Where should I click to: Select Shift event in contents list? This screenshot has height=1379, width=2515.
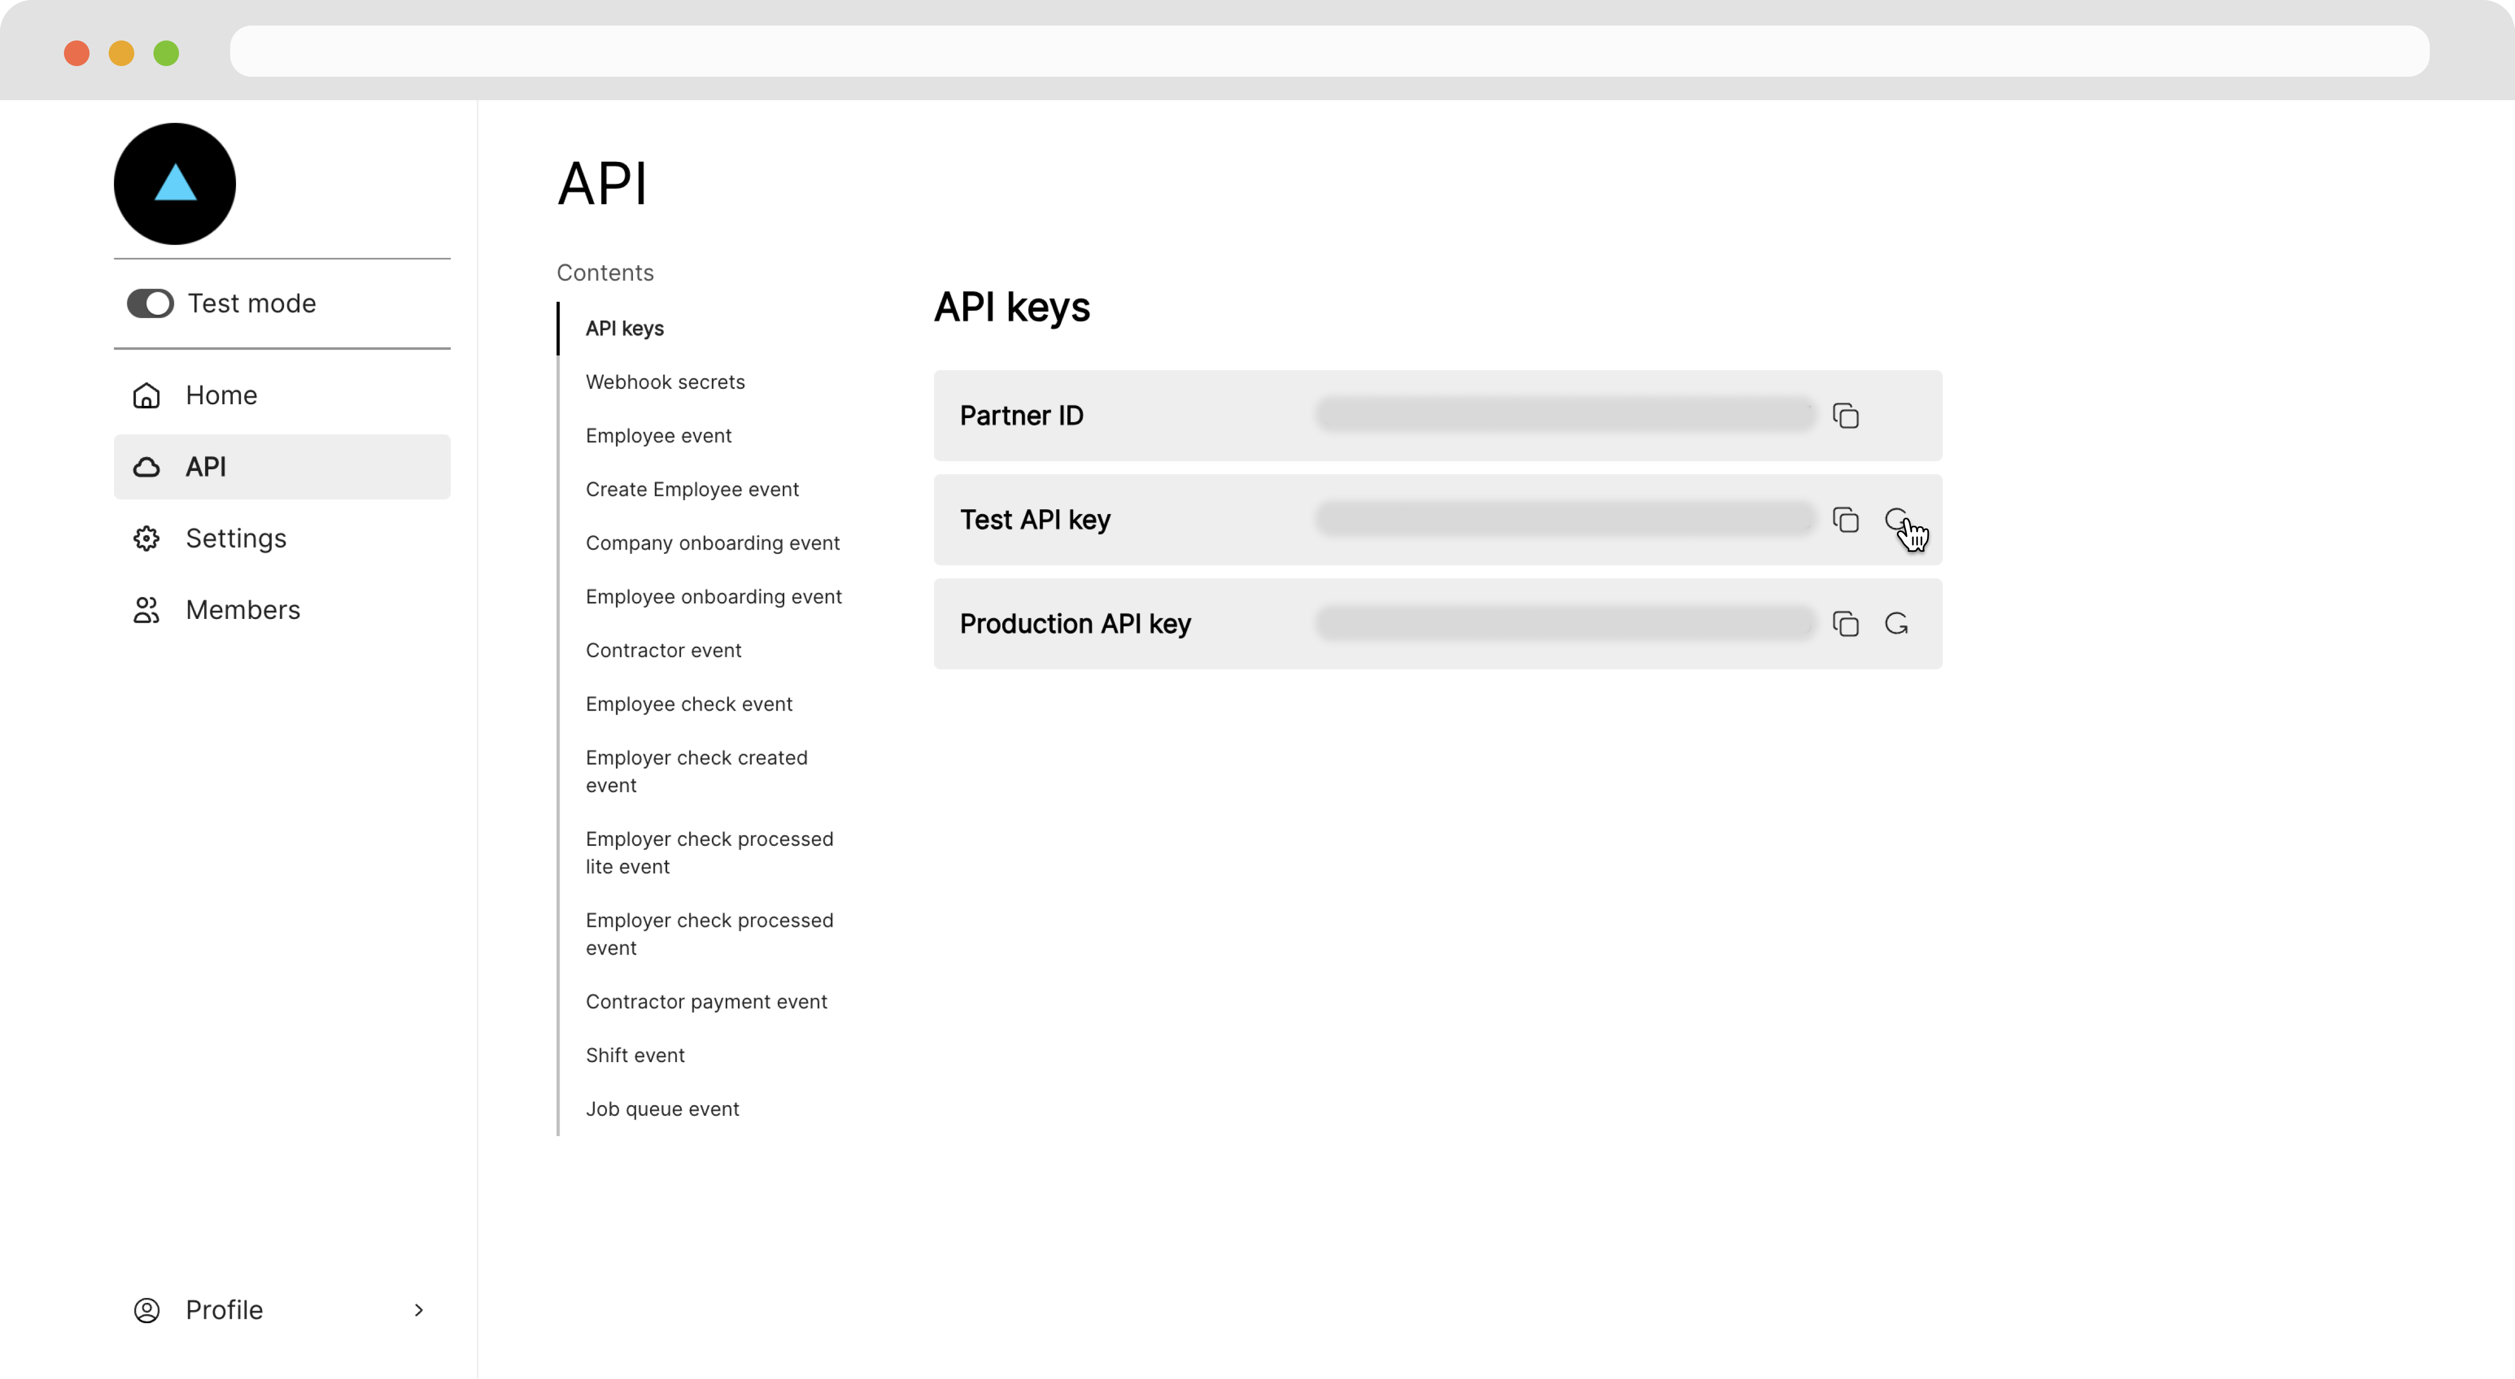pos(635,1055)
